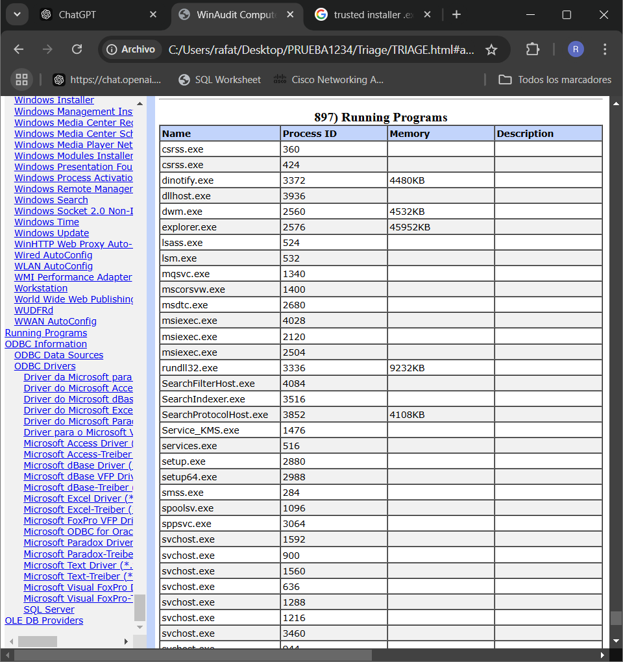
Task: Select the WinAudit Computer tab
Action: [x=236, y=15]
